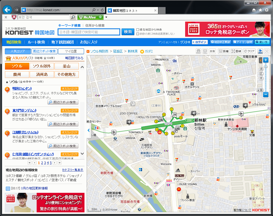The image size is (273, 216).
Task: Click the Nike icon on the map
Action: [142, 139]
